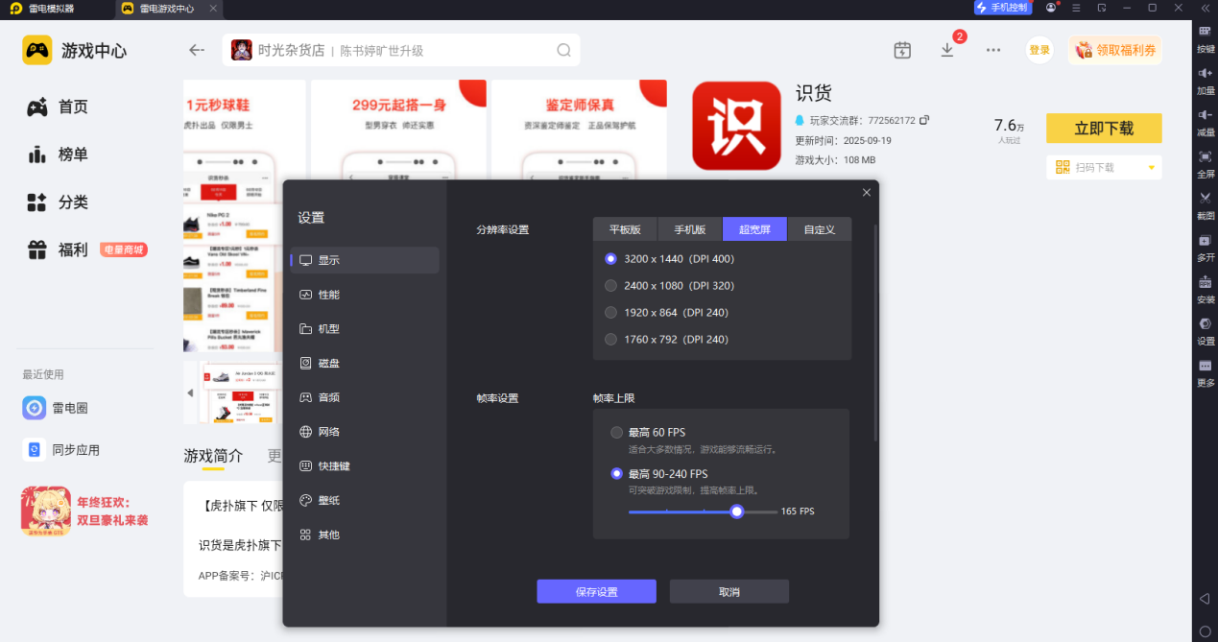The width and height of the screenshot is (1218, 642).
Task: Select the 游戏简介 tab
Action: (213, 456)
